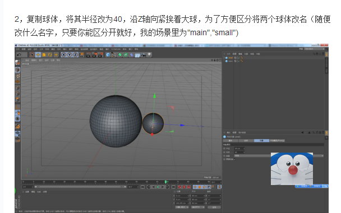The image size is (341, 213).
Task: Open the Standard layout dropdown
Action: click(x=315, y=49)
